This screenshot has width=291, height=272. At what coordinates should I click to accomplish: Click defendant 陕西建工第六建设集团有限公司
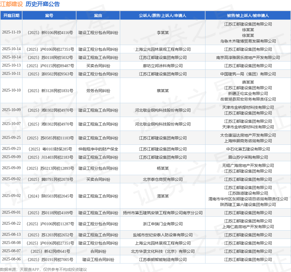pyautogui.click(x=248, y=205)
